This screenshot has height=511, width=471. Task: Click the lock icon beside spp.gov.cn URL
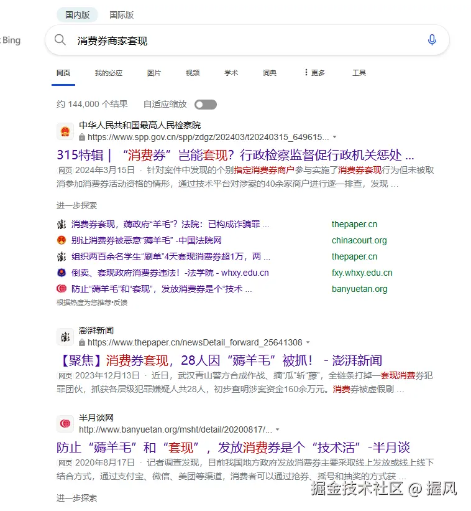point(82,137)
